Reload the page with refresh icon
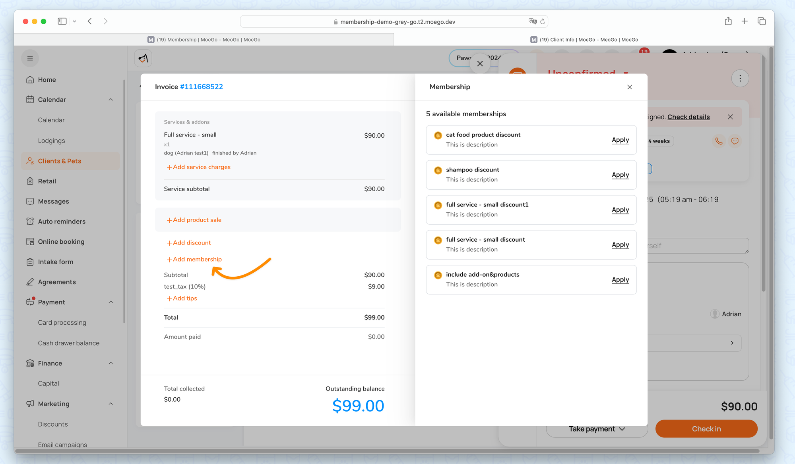795x464 pixels. 543,21
